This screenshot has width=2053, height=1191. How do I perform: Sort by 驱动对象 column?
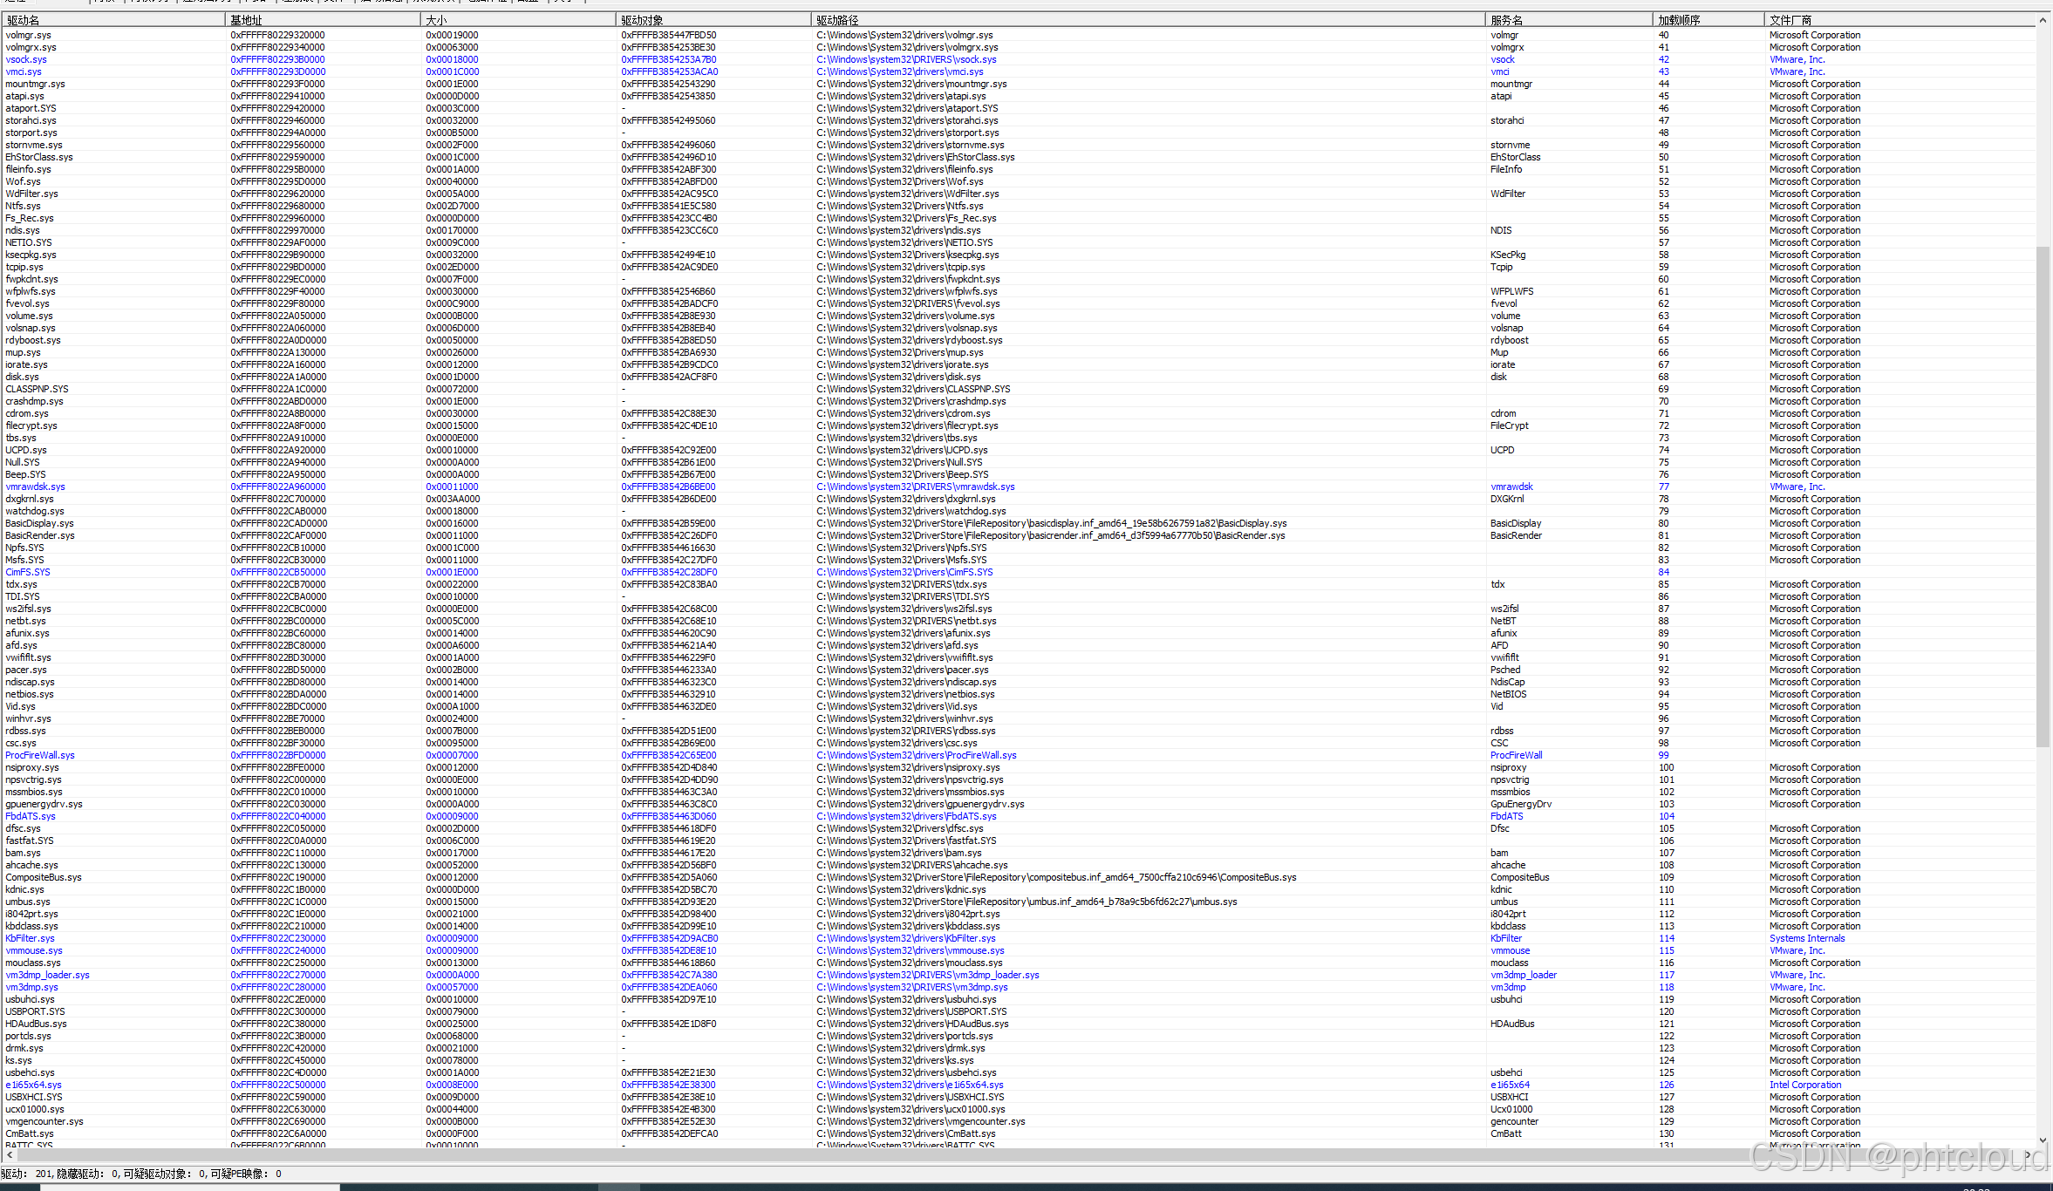tap(643, 20)
